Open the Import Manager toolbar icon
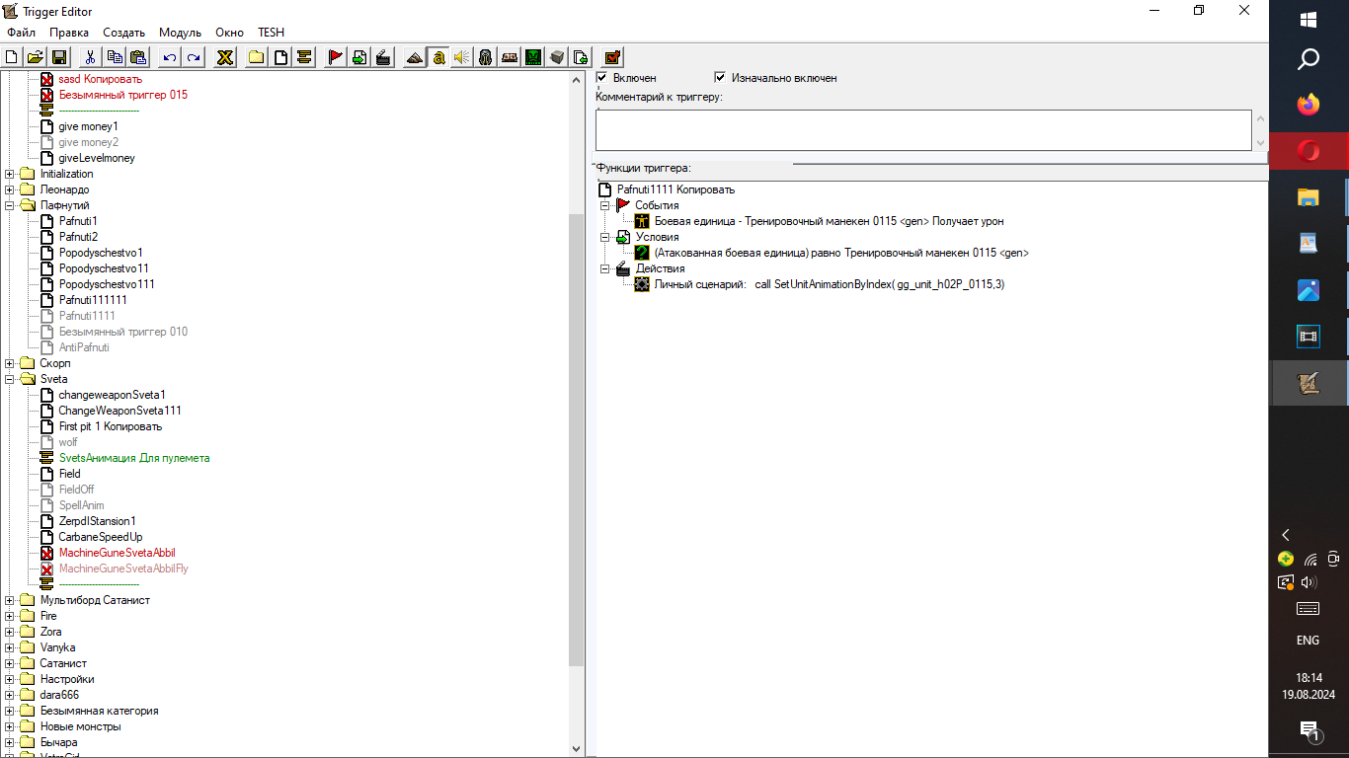The height and width of the screenshot is (758, 1349). (x=581, y=57)
